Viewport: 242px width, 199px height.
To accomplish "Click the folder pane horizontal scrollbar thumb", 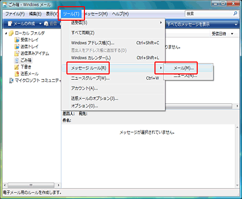I will pos(31,185).
